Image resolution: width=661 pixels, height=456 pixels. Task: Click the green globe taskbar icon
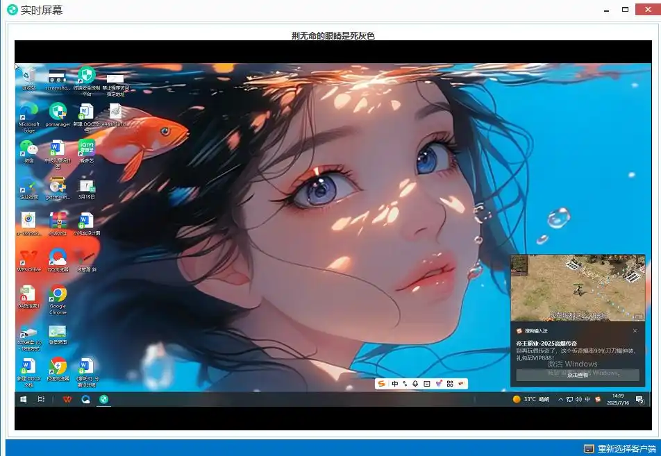click(x=103, y=399)
